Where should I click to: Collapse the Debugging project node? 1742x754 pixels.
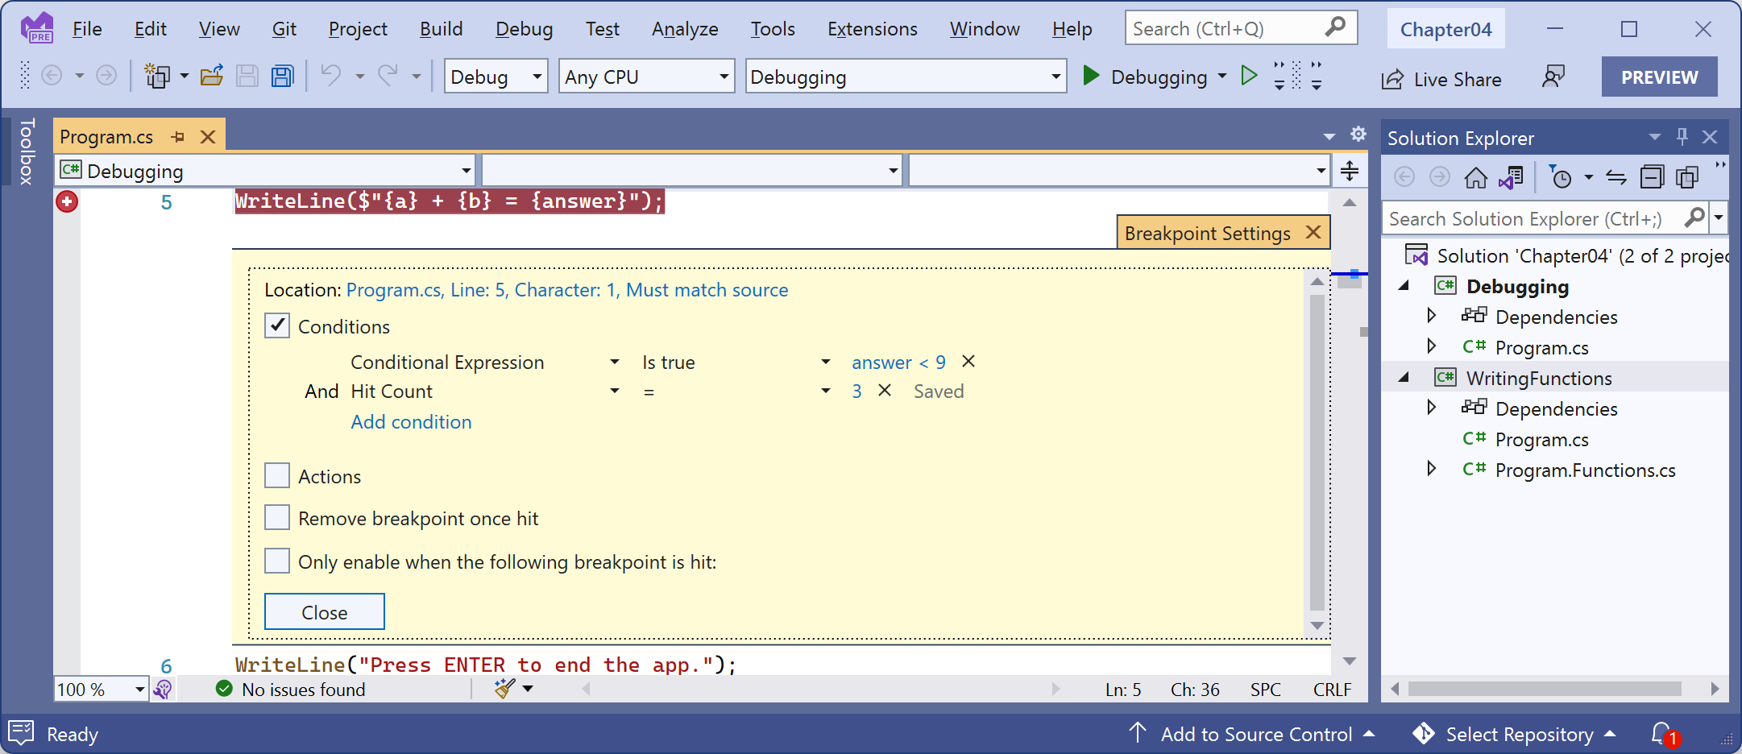[1404, 286]
